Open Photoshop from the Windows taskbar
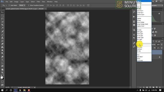The width and height of the screenshot is (164, 92). (x=15, y=90)
